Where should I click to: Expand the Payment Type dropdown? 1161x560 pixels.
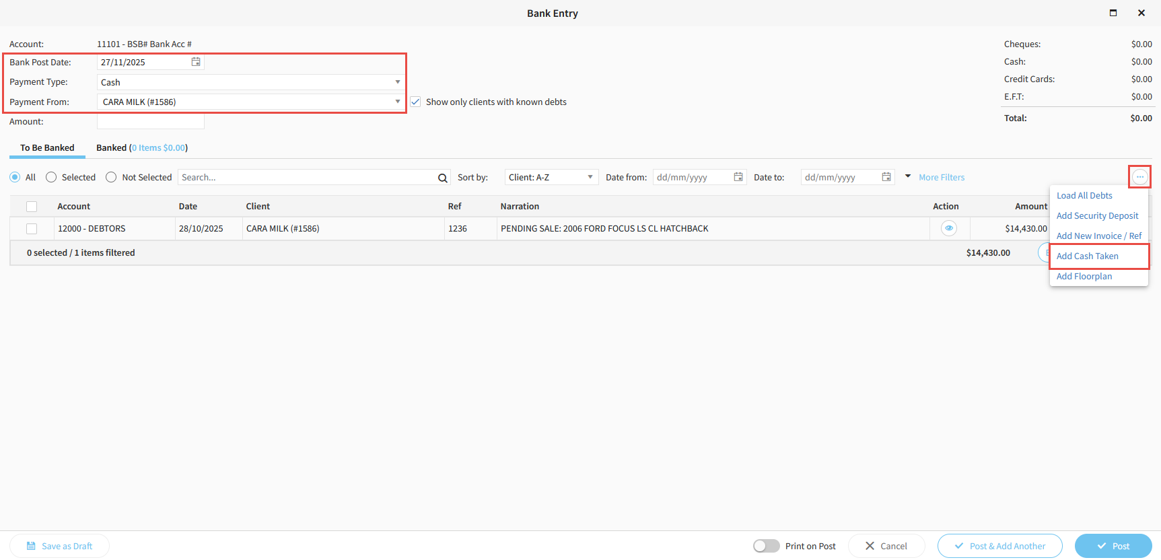coord(398,82)
